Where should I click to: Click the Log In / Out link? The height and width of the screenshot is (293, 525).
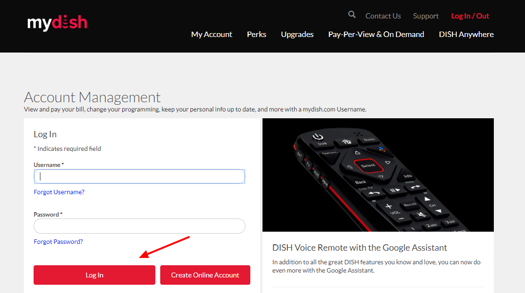(469, 16)
